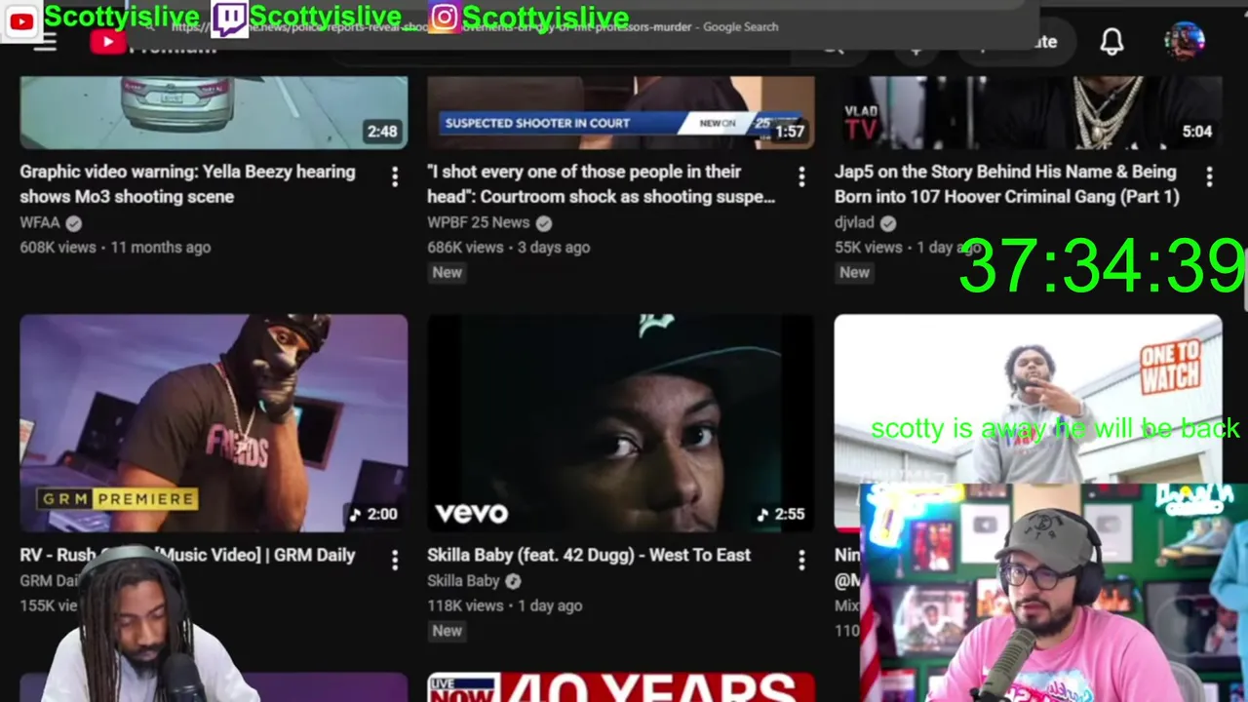Open title 'RV - Rush' GRM Daily
1248x702 pixels.
click(x=187, y=555)
